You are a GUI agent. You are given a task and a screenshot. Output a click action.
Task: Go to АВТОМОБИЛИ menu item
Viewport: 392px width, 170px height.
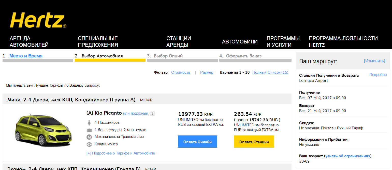pyautogui.click(x=240, y=42)
